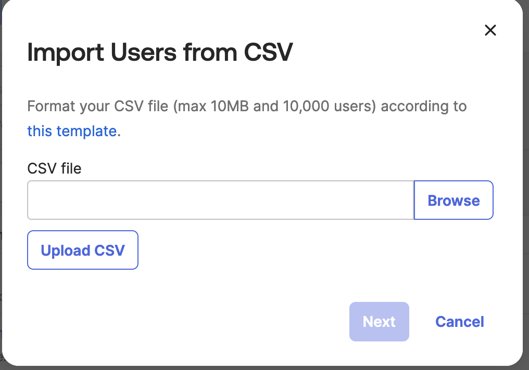Image resolution: width=529 pixels, height=370 pixels.
Task: Click the Upload CSV button
Action: pos(83,250)
